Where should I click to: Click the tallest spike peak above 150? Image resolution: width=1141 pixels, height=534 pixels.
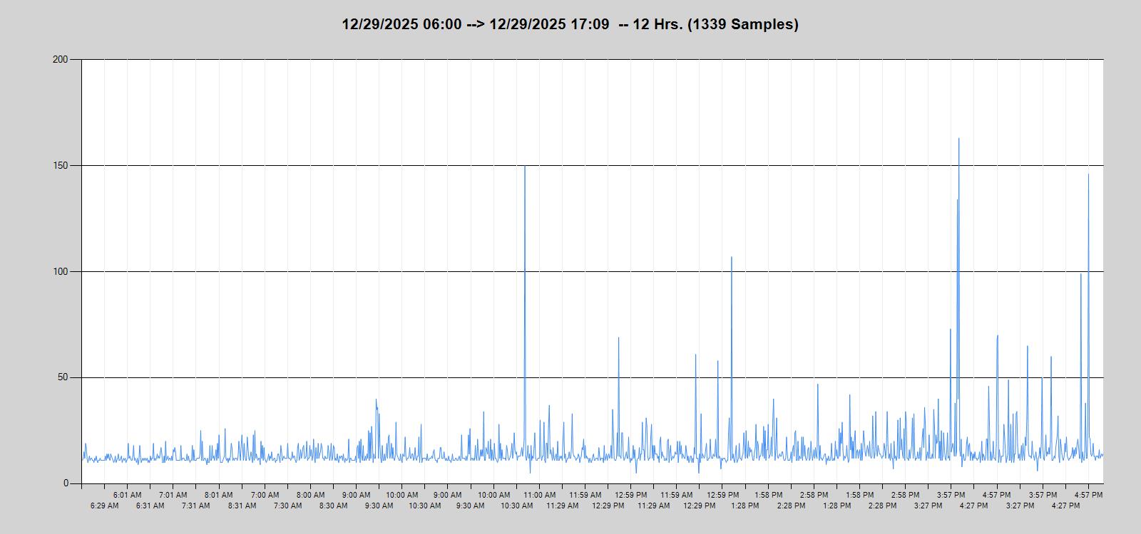tap(958, 140)
